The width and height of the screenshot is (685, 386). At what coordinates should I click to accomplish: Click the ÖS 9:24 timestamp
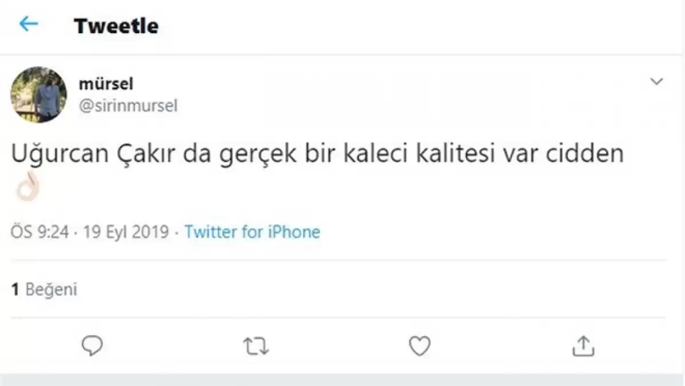click(x=40, y=232)
